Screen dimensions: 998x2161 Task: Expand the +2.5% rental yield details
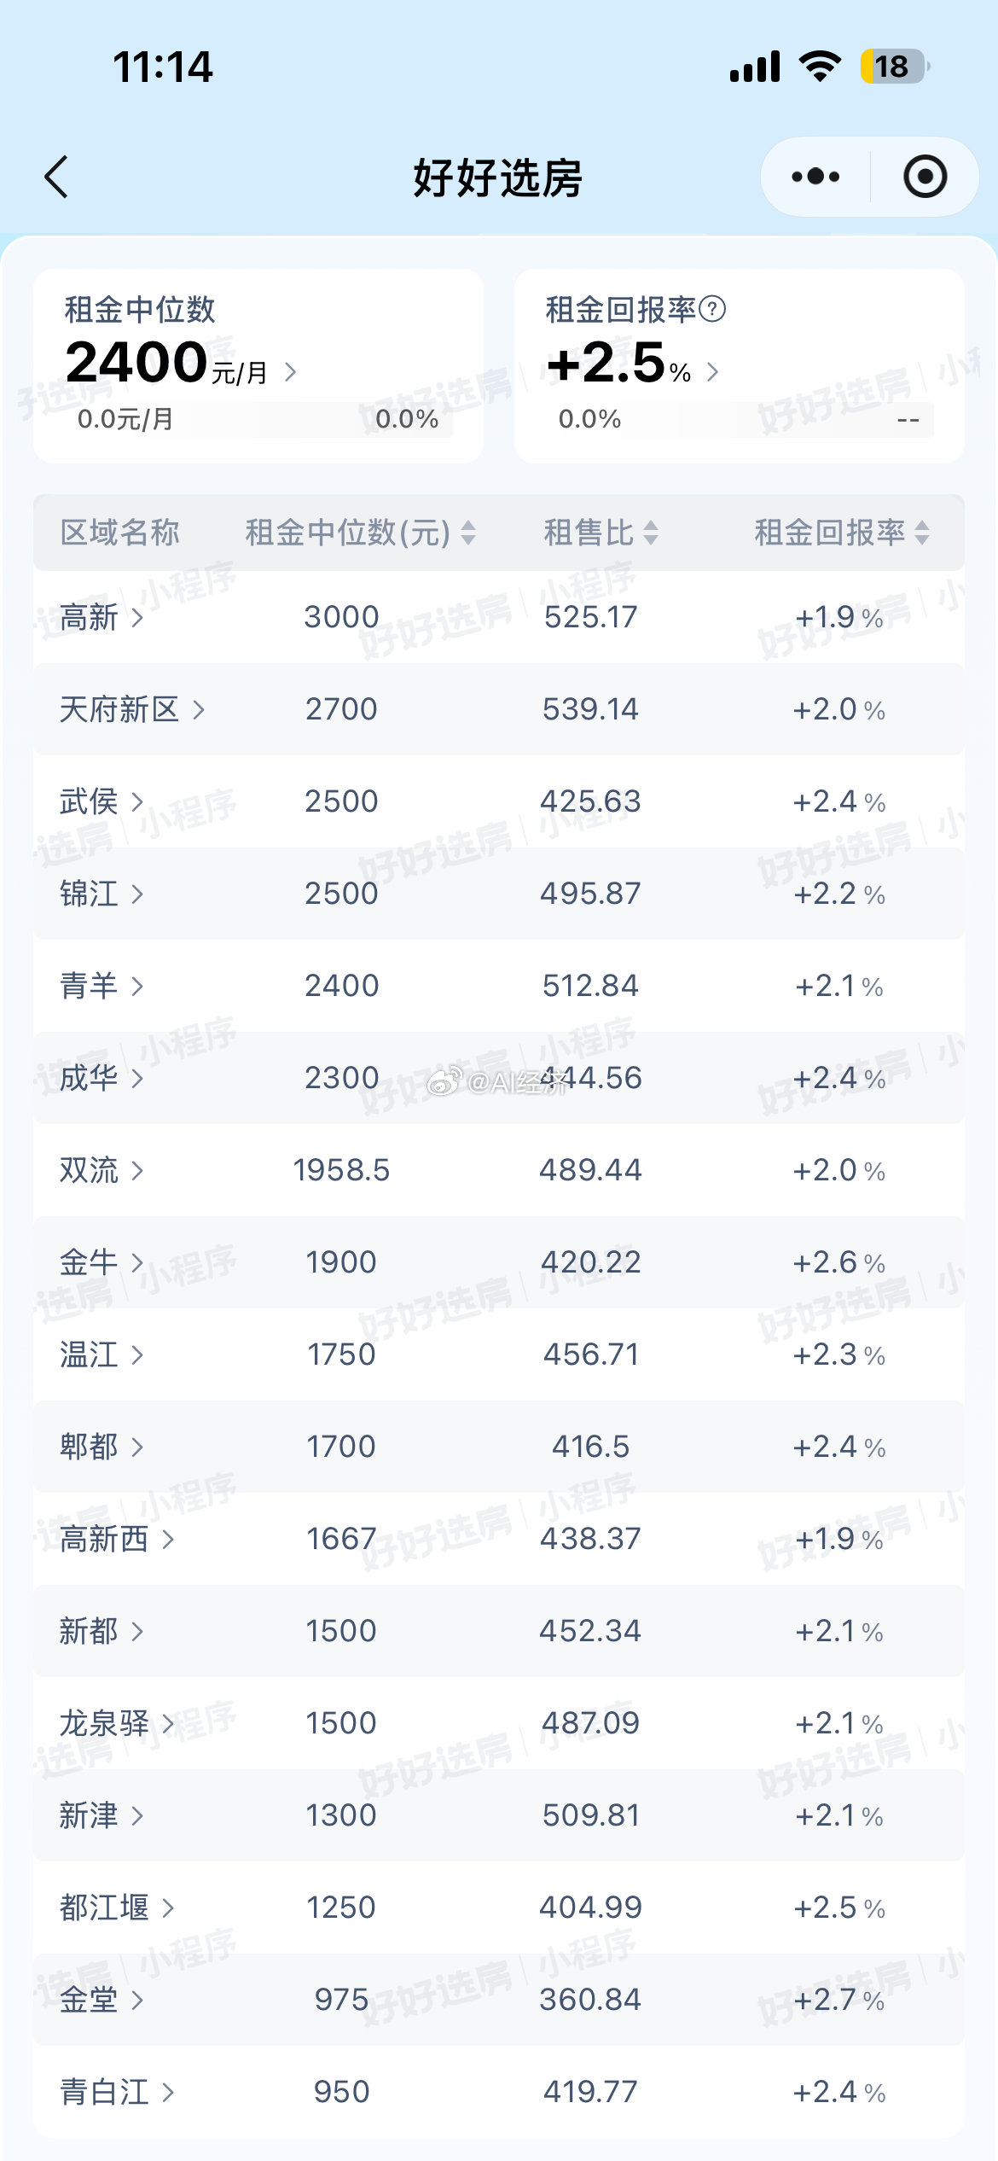tap(713, 371)
